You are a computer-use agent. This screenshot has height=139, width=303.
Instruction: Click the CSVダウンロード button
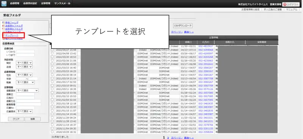[x=183, y=26]
